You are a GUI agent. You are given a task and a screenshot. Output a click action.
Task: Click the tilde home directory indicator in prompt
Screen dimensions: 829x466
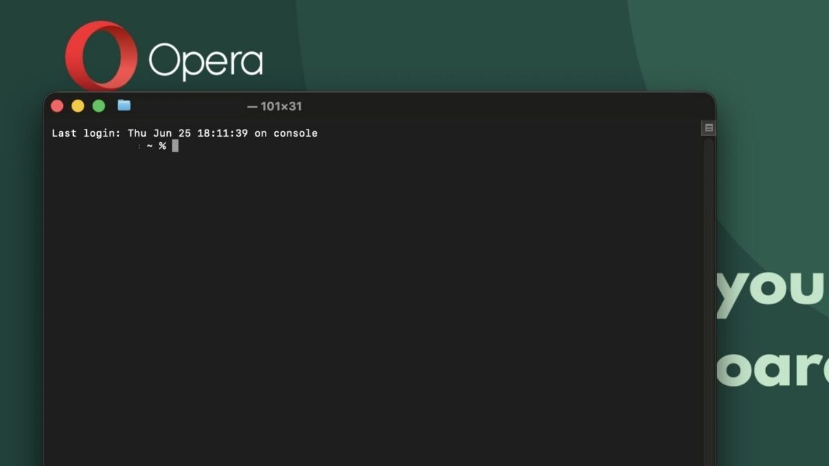(x=150, y=146)
